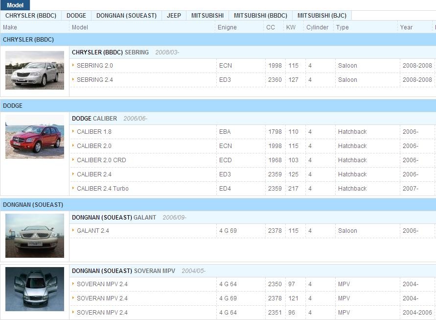Open the CHRYSLER (BBDC) tab

31,16
